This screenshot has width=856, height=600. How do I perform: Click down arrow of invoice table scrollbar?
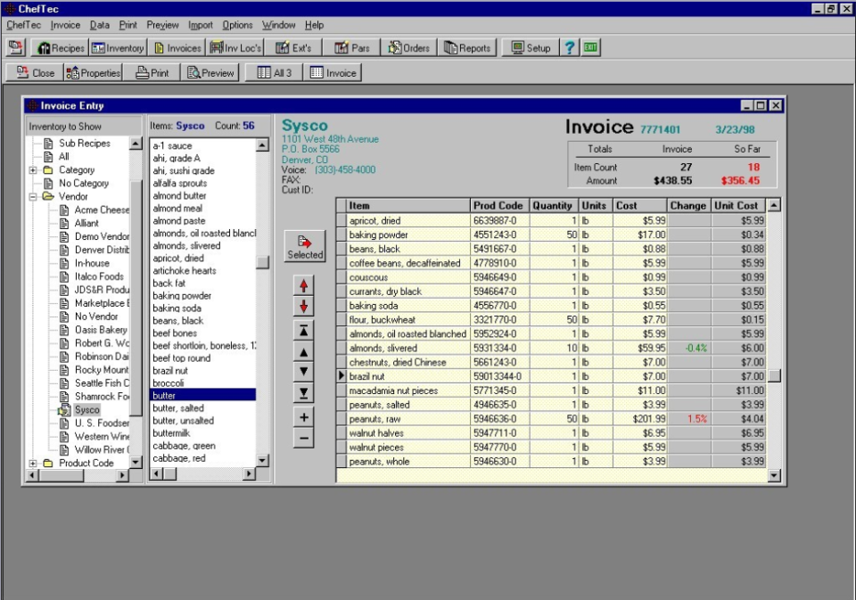774,475
